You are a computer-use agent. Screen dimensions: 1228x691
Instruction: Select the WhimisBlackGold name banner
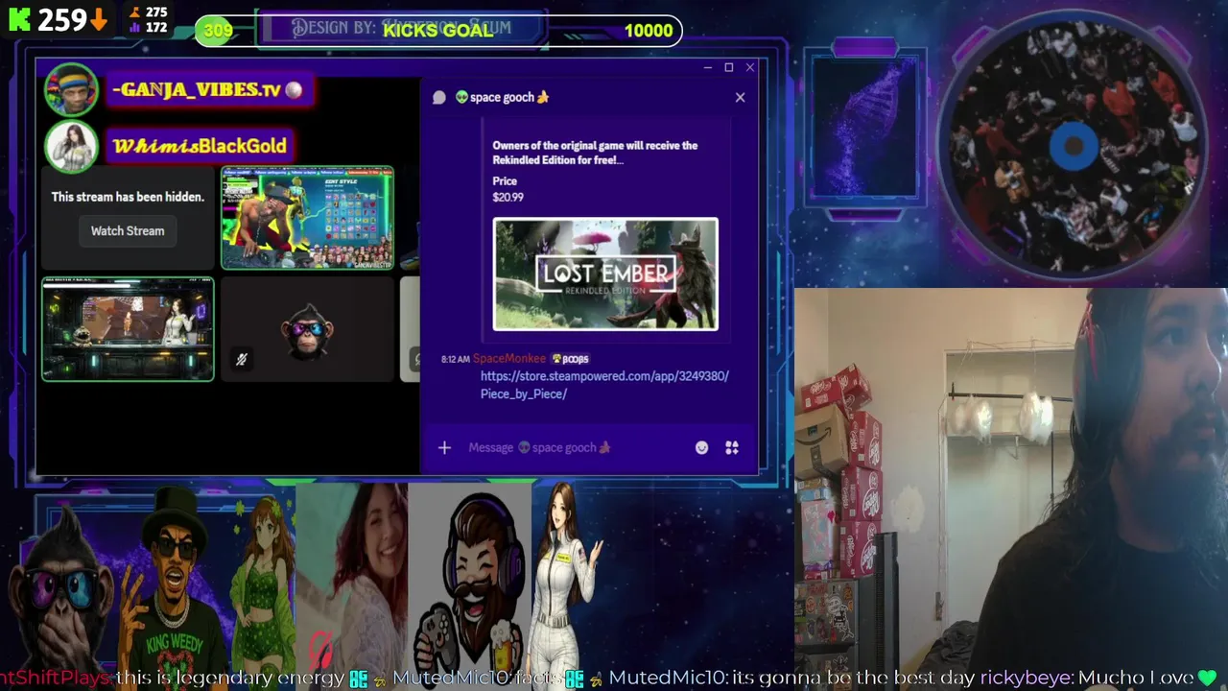click(x=199, y=146)
